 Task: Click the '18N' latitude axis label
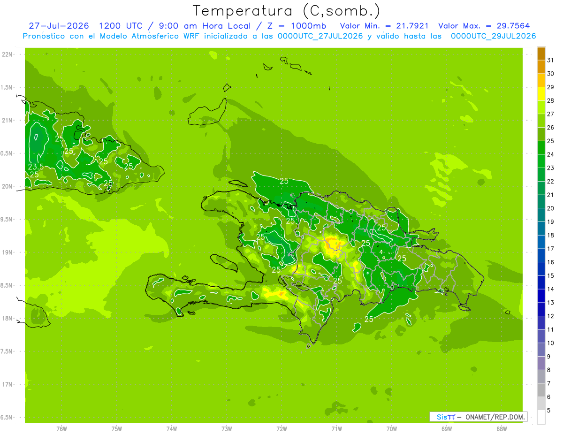pos(8,318)
